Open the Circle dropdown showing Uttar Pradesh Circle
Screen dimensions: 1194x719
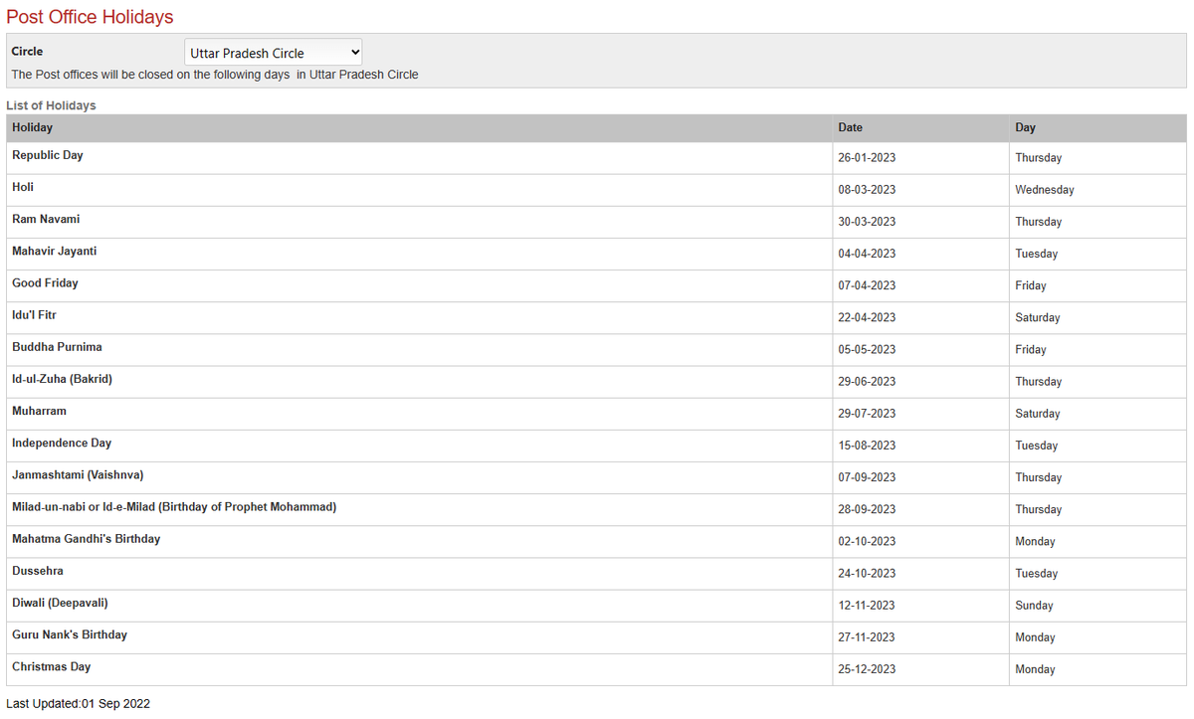pyautogui.click(x=274, y=53)
